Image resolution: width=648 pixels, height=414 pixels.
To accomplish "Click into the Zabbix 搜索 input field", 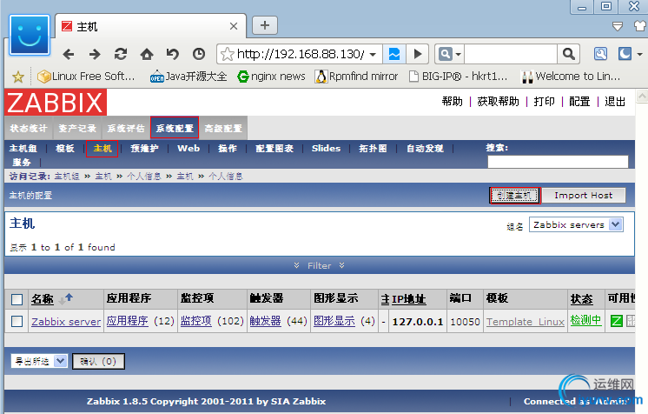I will click(x=558, y=162).
